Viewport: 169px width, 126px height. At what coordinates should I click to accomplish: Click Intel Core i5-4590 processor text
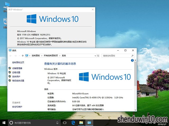pos(97,97)
